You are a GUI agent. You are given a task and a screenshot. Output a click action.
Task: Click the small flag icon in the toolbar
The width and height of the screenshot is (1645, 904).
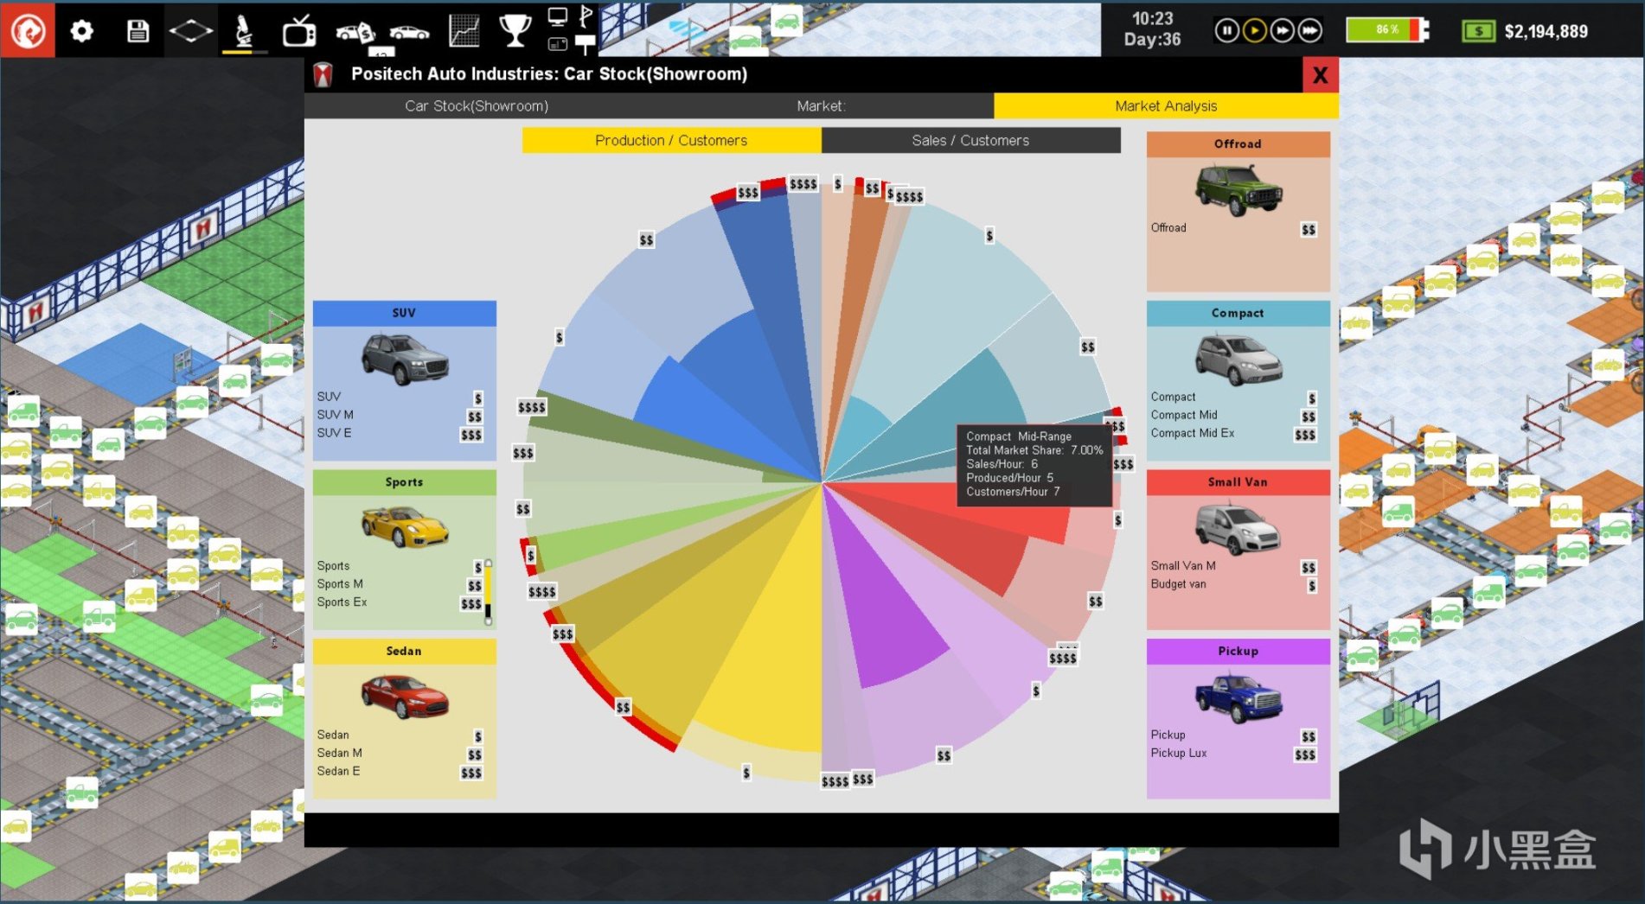click(x=586, y=16)
